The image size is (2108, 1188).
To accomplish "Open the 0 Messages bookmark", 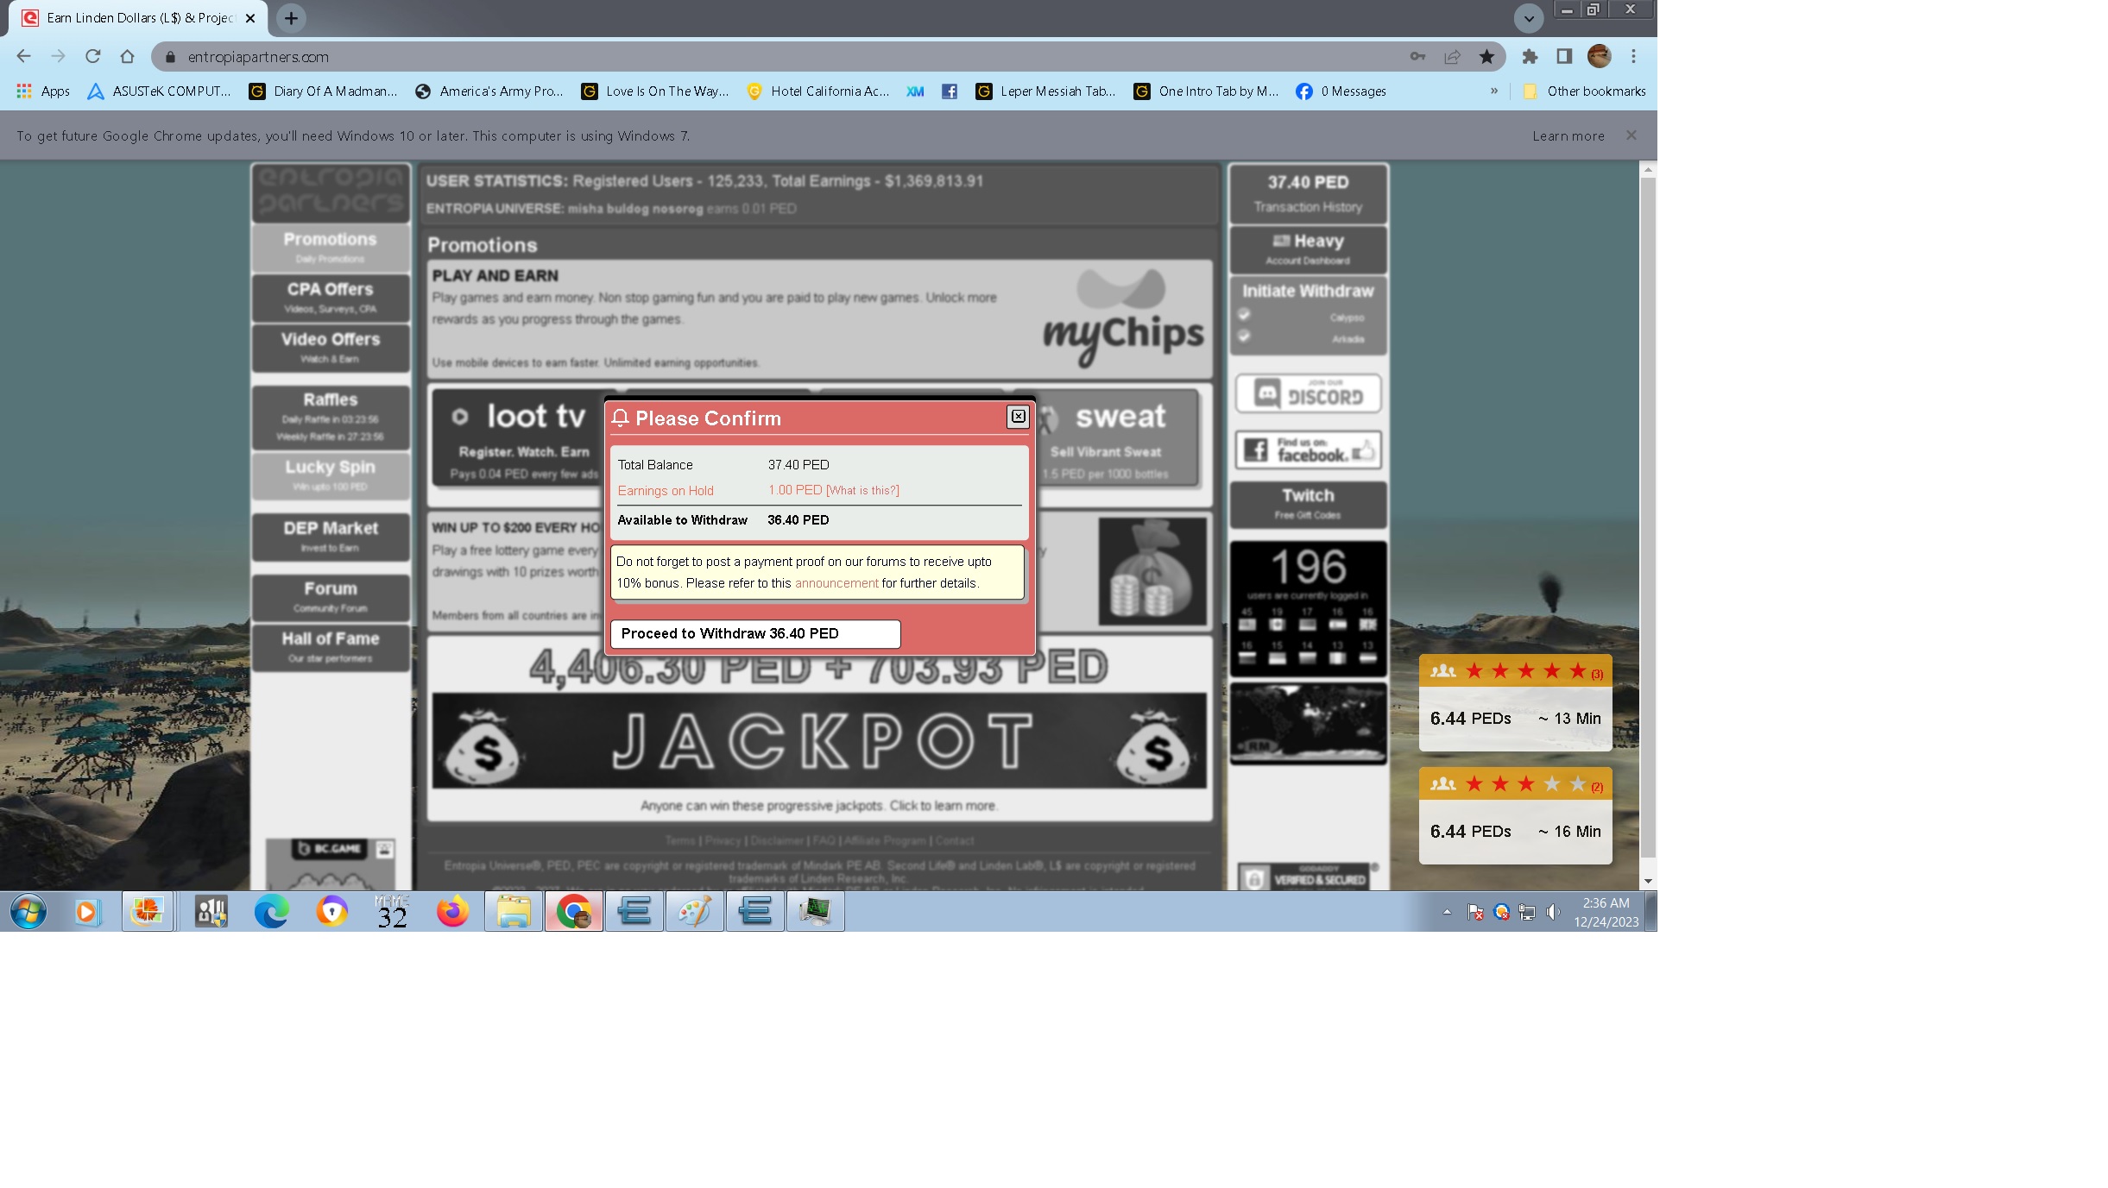I will tap(1341, 91).
